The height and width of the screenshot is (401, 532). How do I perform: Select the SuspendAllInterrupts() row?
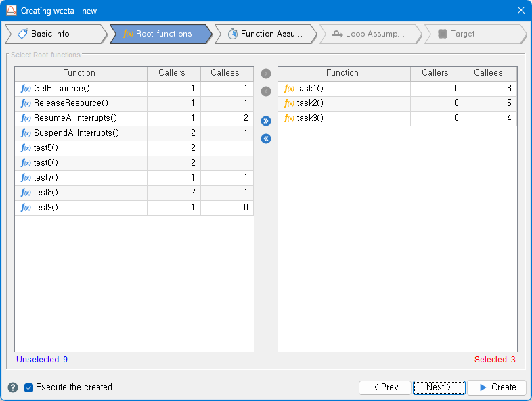pos(76,133)
